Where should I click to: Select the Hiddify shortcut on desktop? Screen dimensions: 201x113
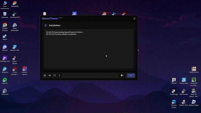click(24, 71)
